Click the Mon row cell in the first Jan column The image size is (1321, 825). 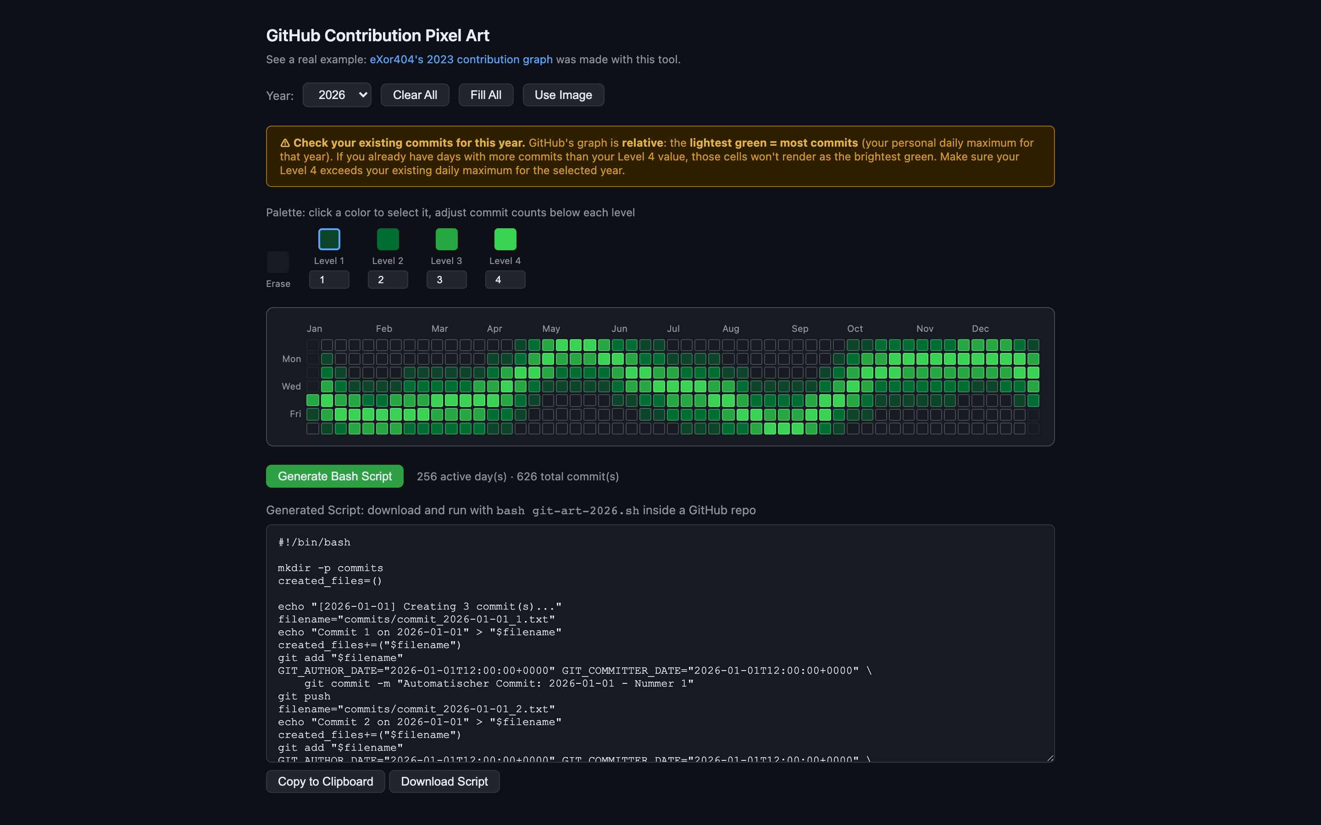tap(313, 359)
